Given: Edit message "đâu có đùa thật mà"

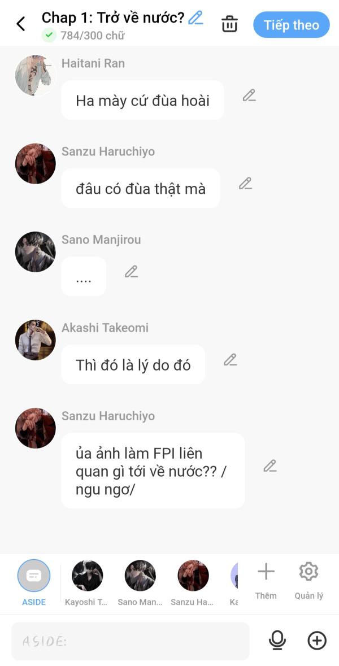Looking at the screenshot, I should point(245,184).
